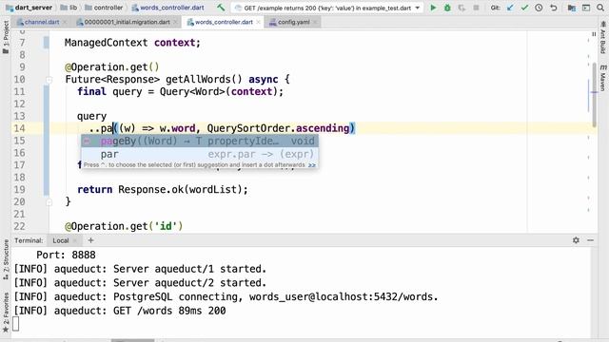Viewport: 609px width, 342px height.
Task: Start debugging with the bug icon
Action: pyautogui.click(x=447, y=8)
